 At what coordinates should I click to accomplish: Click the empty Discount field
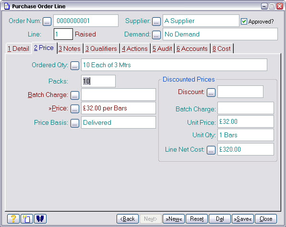pos(240,92)
